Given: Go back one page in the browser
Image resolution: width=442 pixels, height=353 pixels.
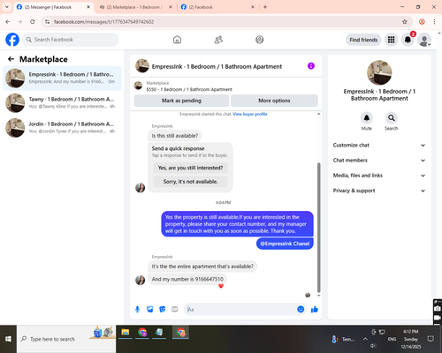Looking at the screenshot, I should point(8,22).
